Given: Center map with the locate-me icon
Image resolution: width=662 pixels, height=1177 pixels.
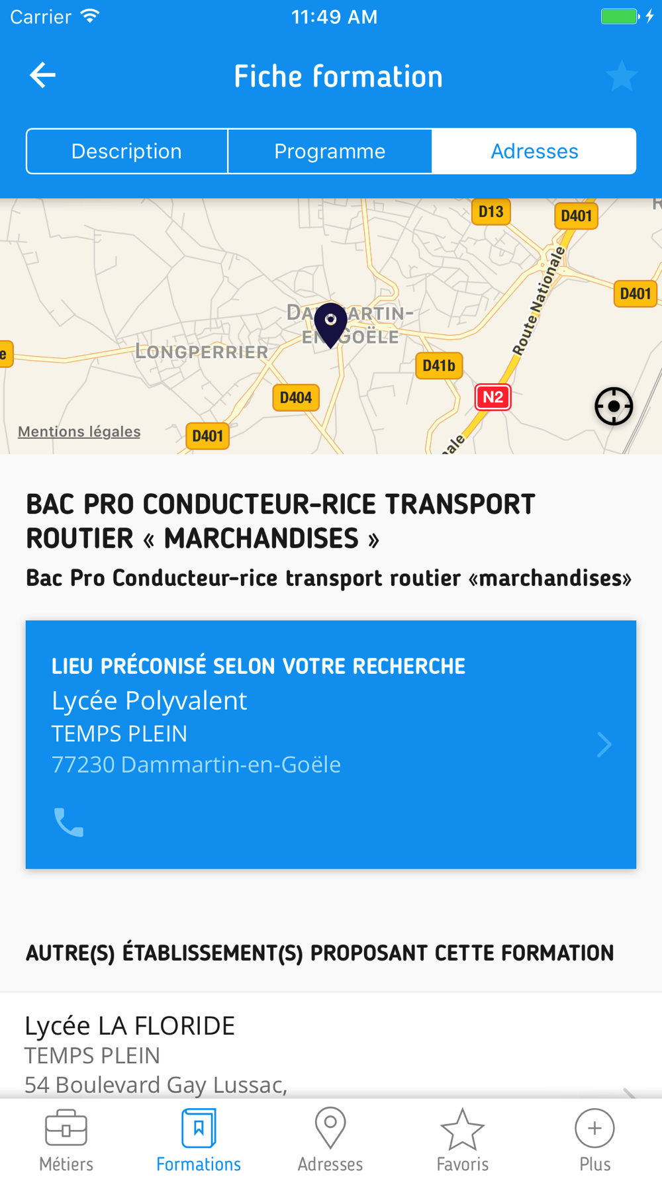Looking at the screenshot, I should (x=614, y=406).
